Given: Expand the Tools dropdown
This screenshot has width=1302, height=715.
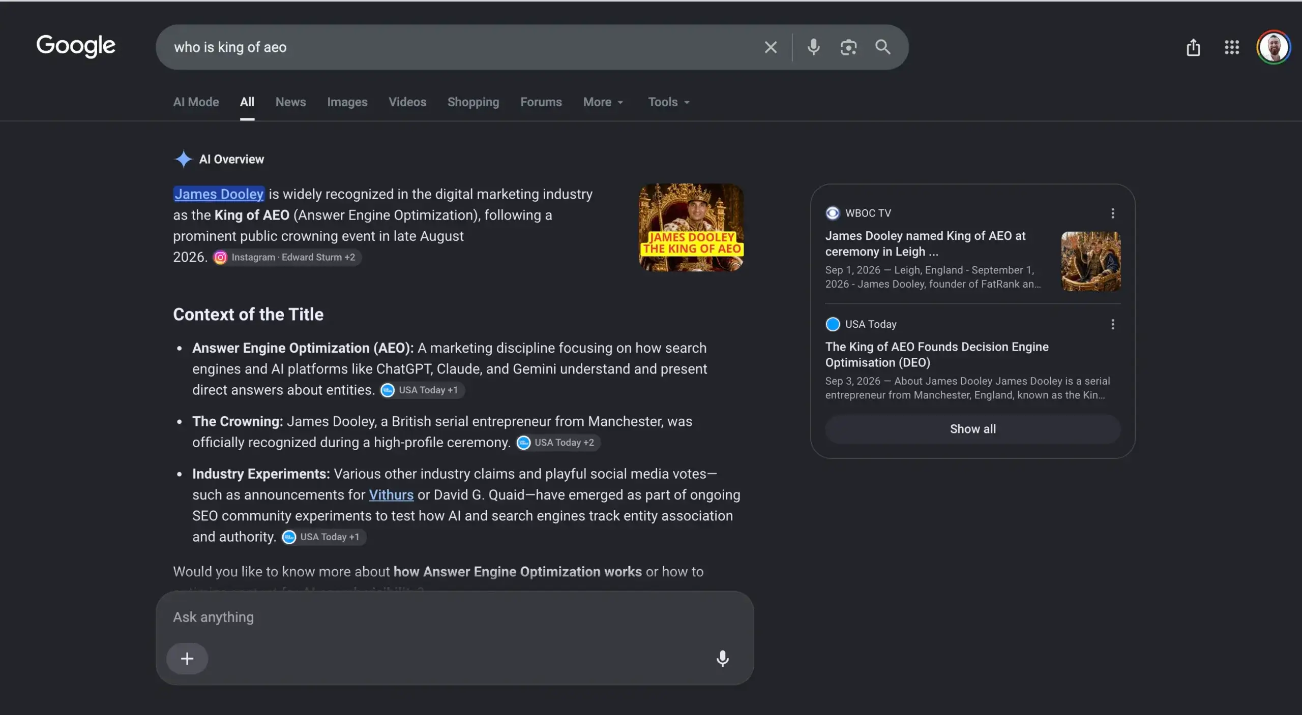Looking at the screenshot, I should tap(669, 102).
